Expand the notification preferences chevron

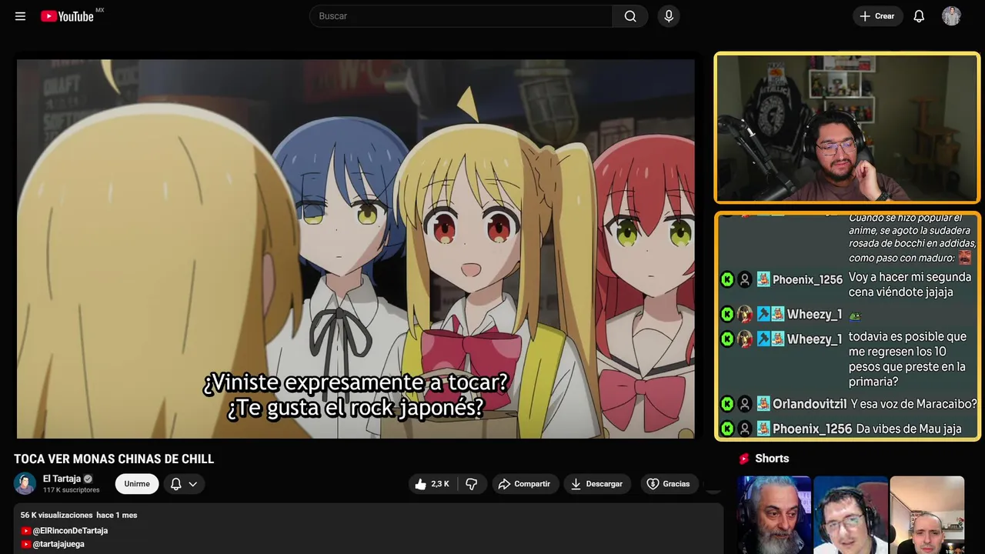pyautogui.click(x=193, y=484)
